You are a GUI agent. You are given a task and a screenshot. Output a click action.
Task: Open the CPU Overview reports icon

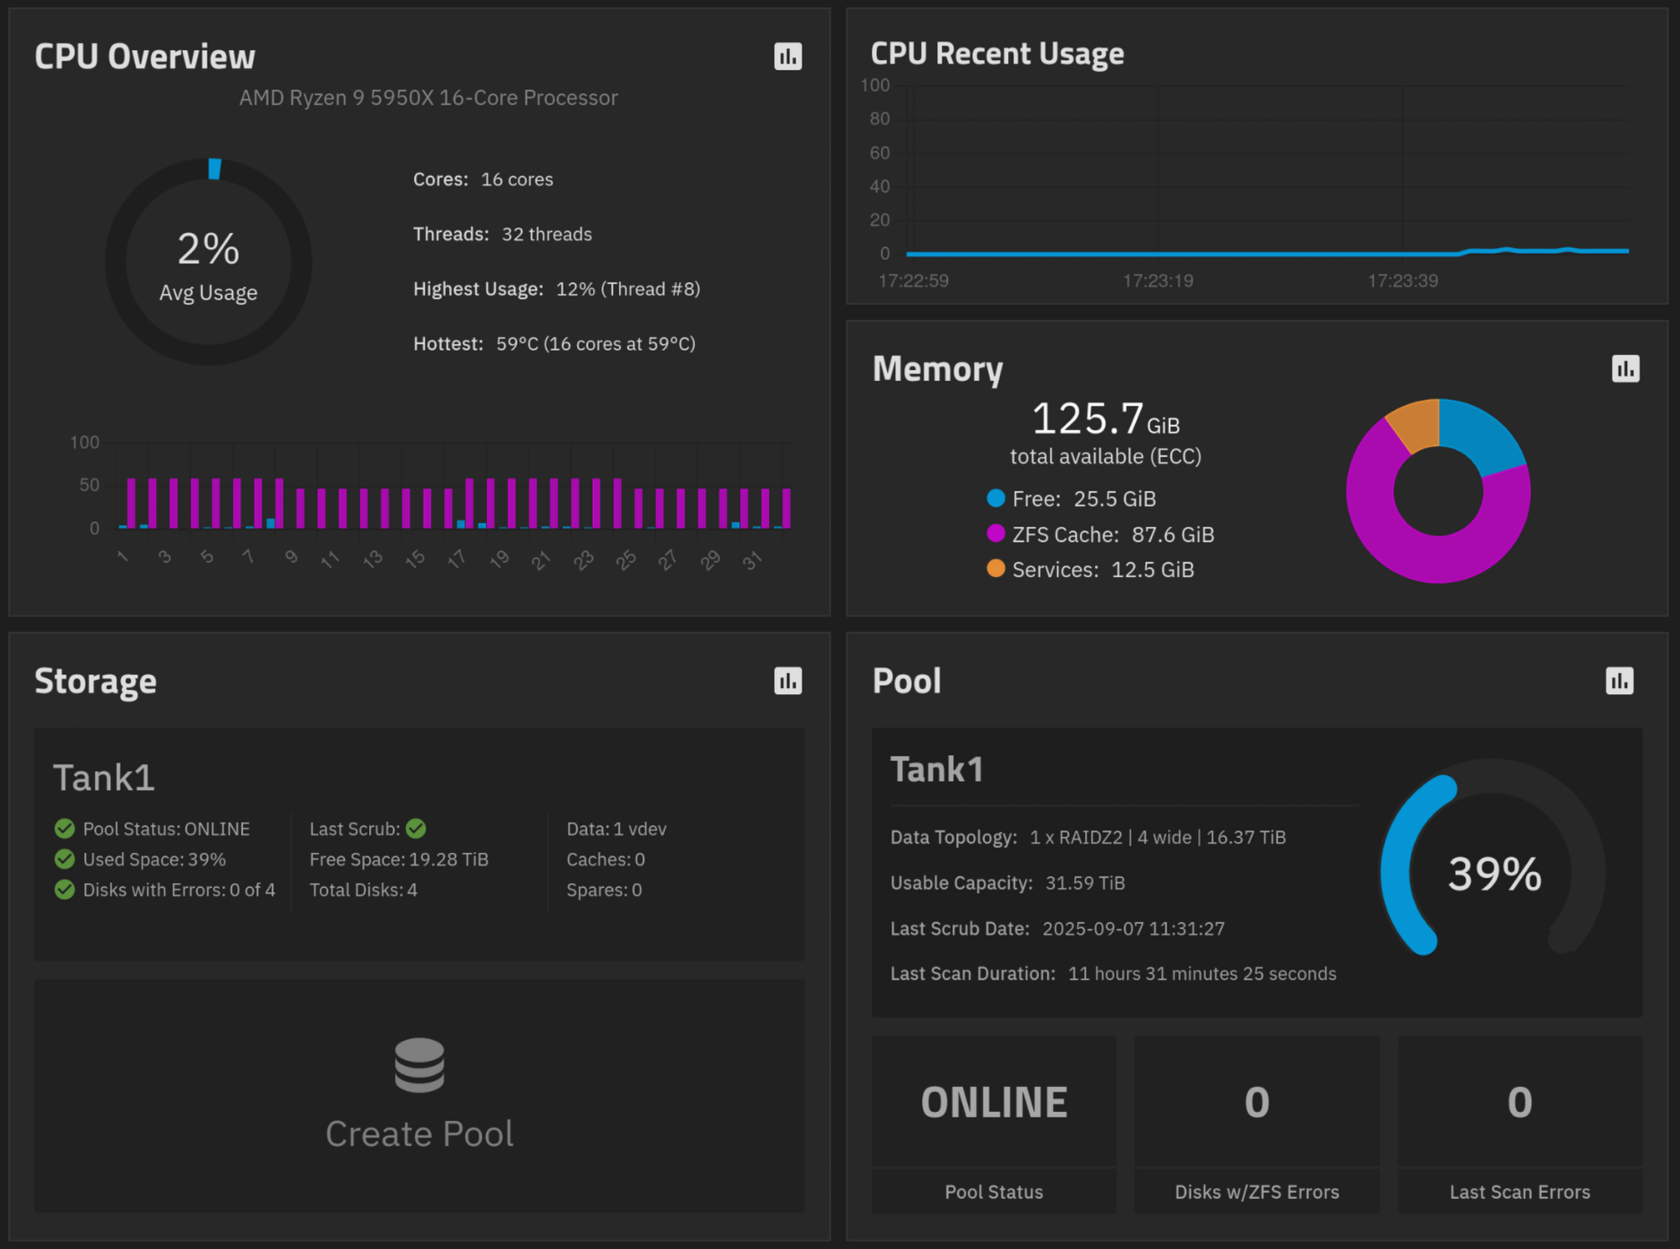click(788, 56)
